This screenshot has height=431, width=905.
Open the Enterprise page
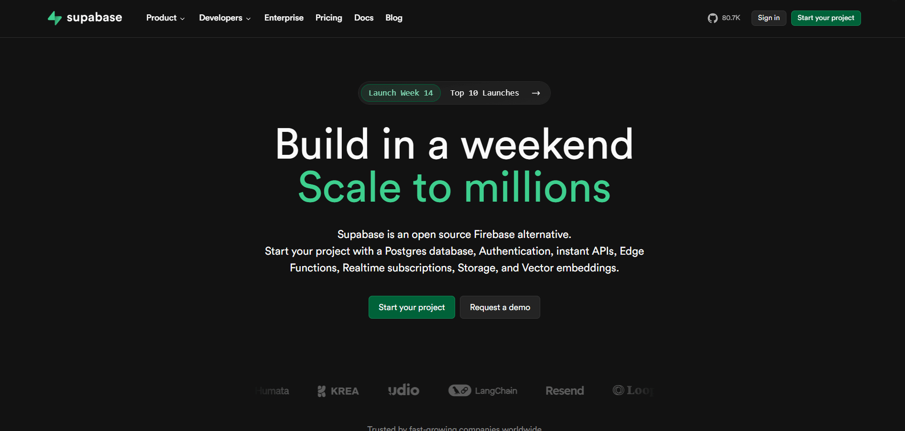284,18
